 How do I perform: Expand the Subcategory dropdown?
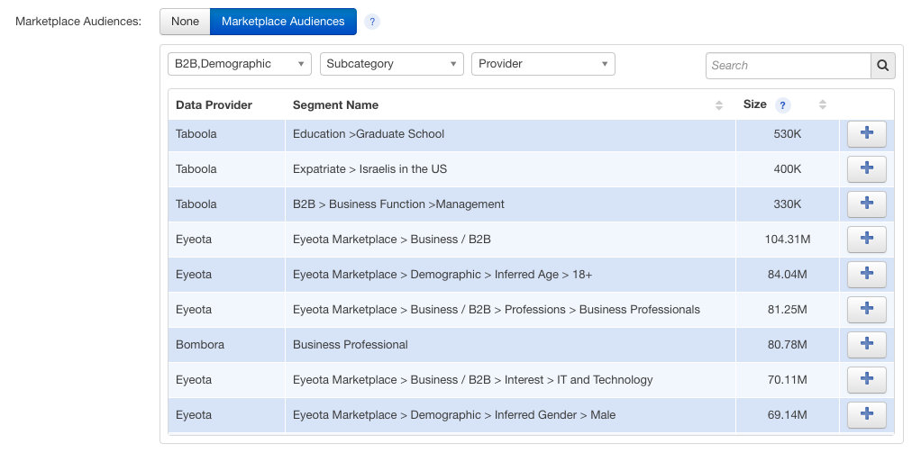coord(391,64)
